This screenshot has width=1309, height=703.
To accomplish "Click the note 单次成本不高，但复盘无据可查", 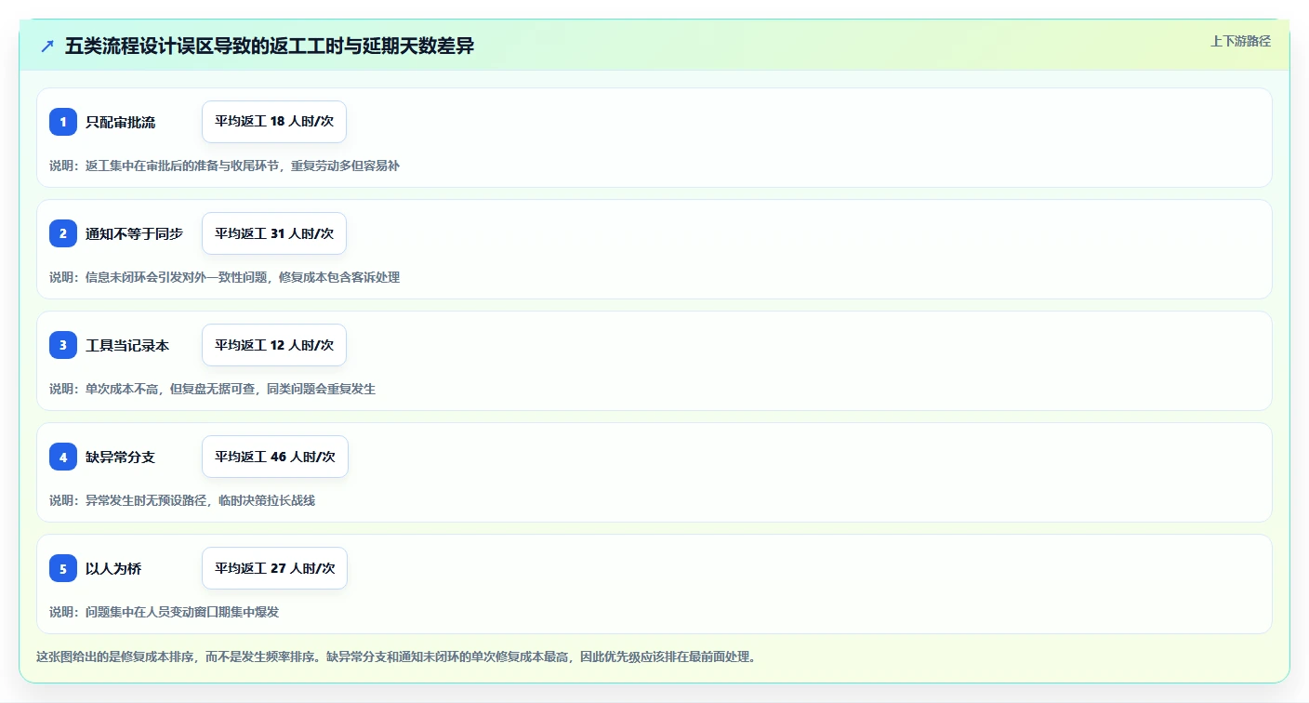I will coord(212,389).
